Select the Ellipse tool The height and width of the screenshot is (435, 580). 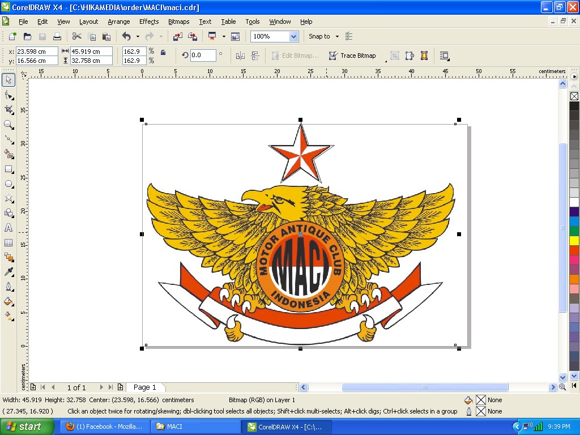[8, 184]
